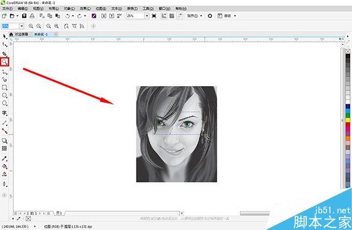Switch to the Welcome Screen tab

tap(22, 34)
